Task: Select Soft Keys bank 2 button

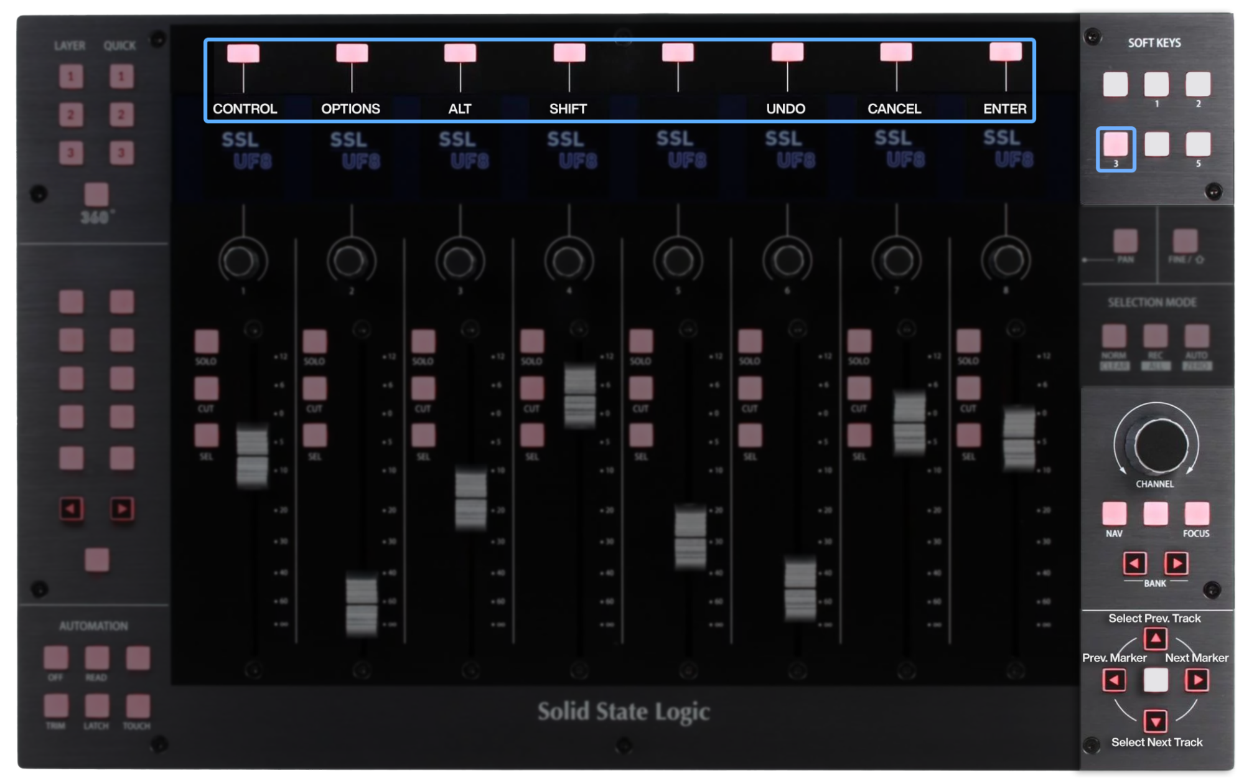Action: pyautogui.click(x=1198, y=85)
